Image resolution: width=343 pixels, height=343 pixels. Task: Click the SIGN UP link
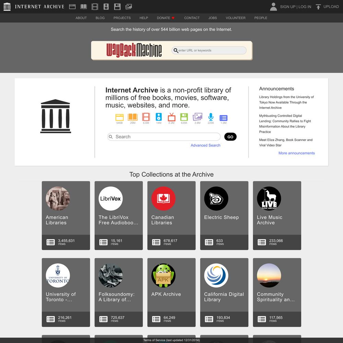288,7
